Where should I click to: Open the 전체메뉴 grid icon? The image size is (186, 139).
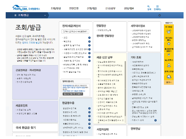(157, 6)
